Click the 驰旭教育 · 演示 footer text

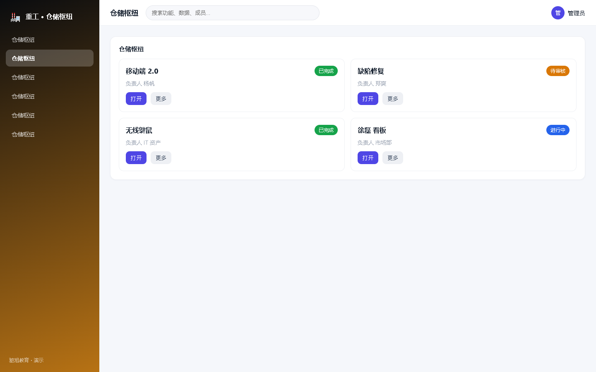click(26, 360)
